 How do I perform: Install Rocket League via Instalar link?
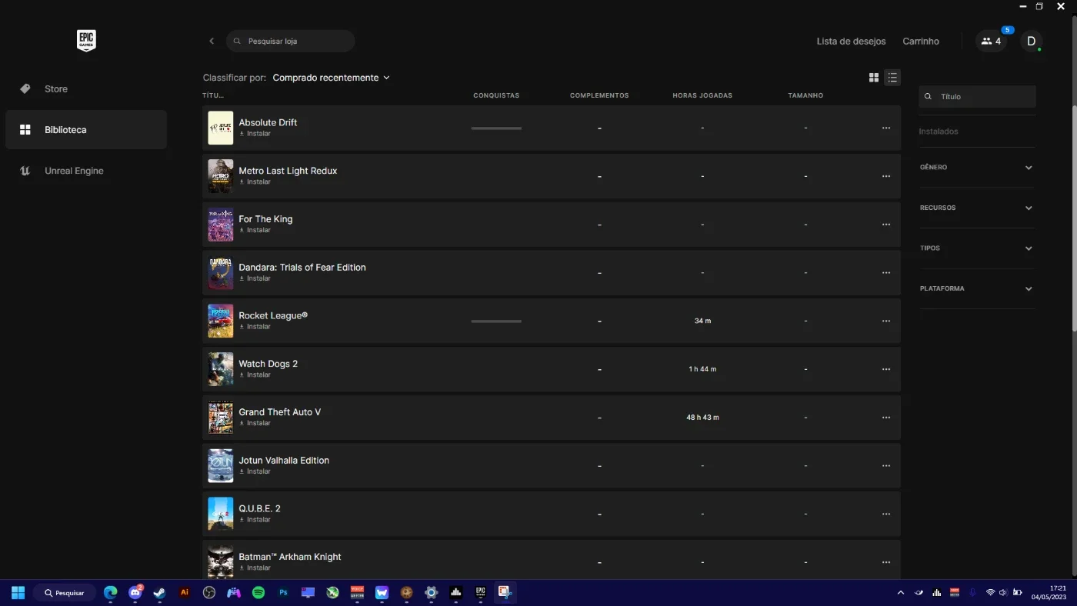point(255,327)
